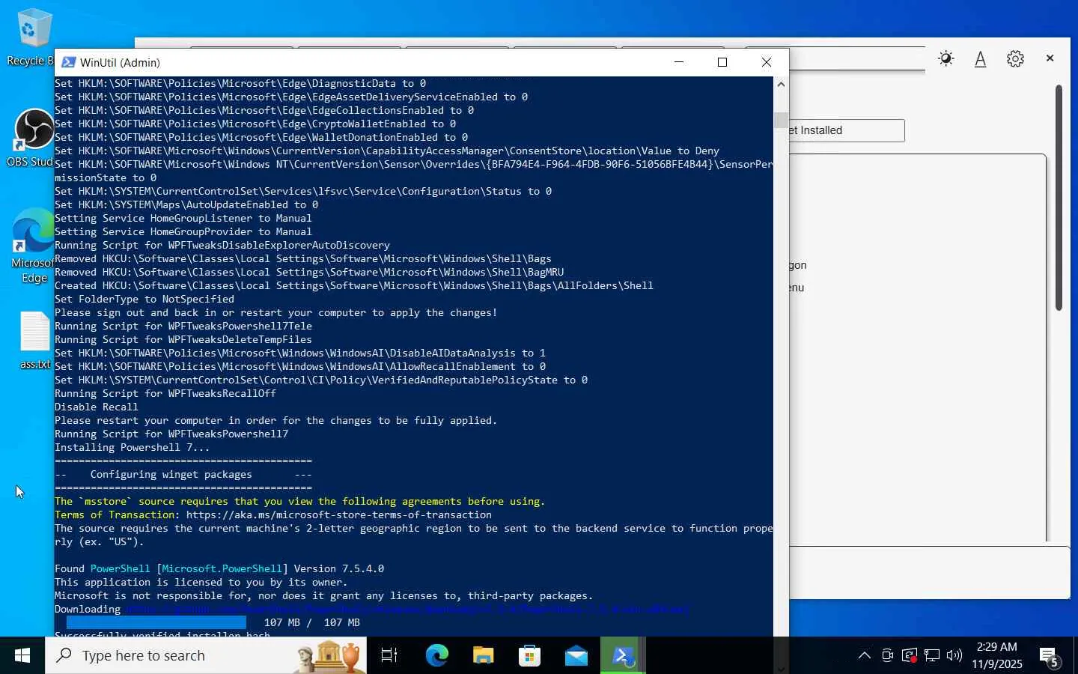This screenshot has height=674, width=1078.
Task: Launch Microsoft Edge from the taskbar
Action: [x=437, y=656]
